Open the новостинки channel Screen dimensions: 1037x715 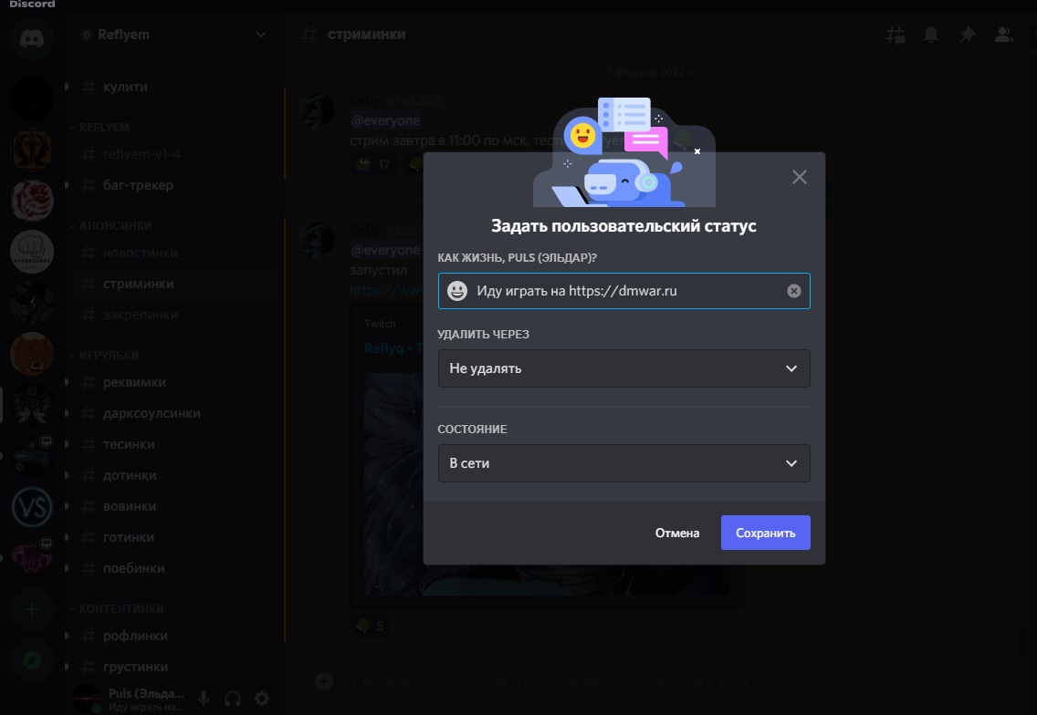174,253
